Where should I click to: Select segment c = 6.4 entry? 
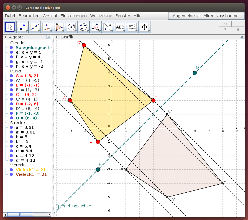point(23,146)
